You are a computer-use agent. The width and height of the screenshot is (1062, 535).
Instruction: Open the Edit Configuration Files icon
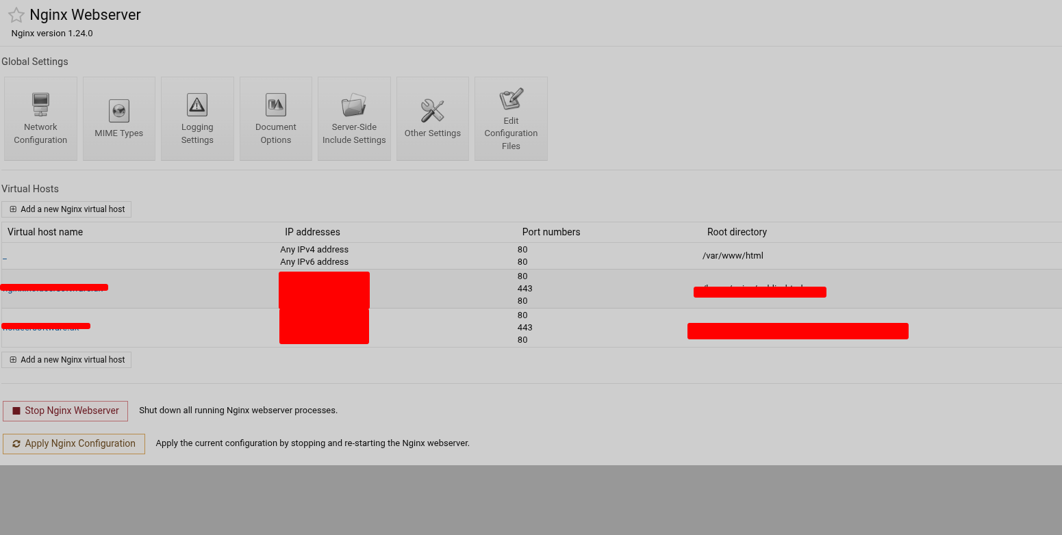click(511, 118)
